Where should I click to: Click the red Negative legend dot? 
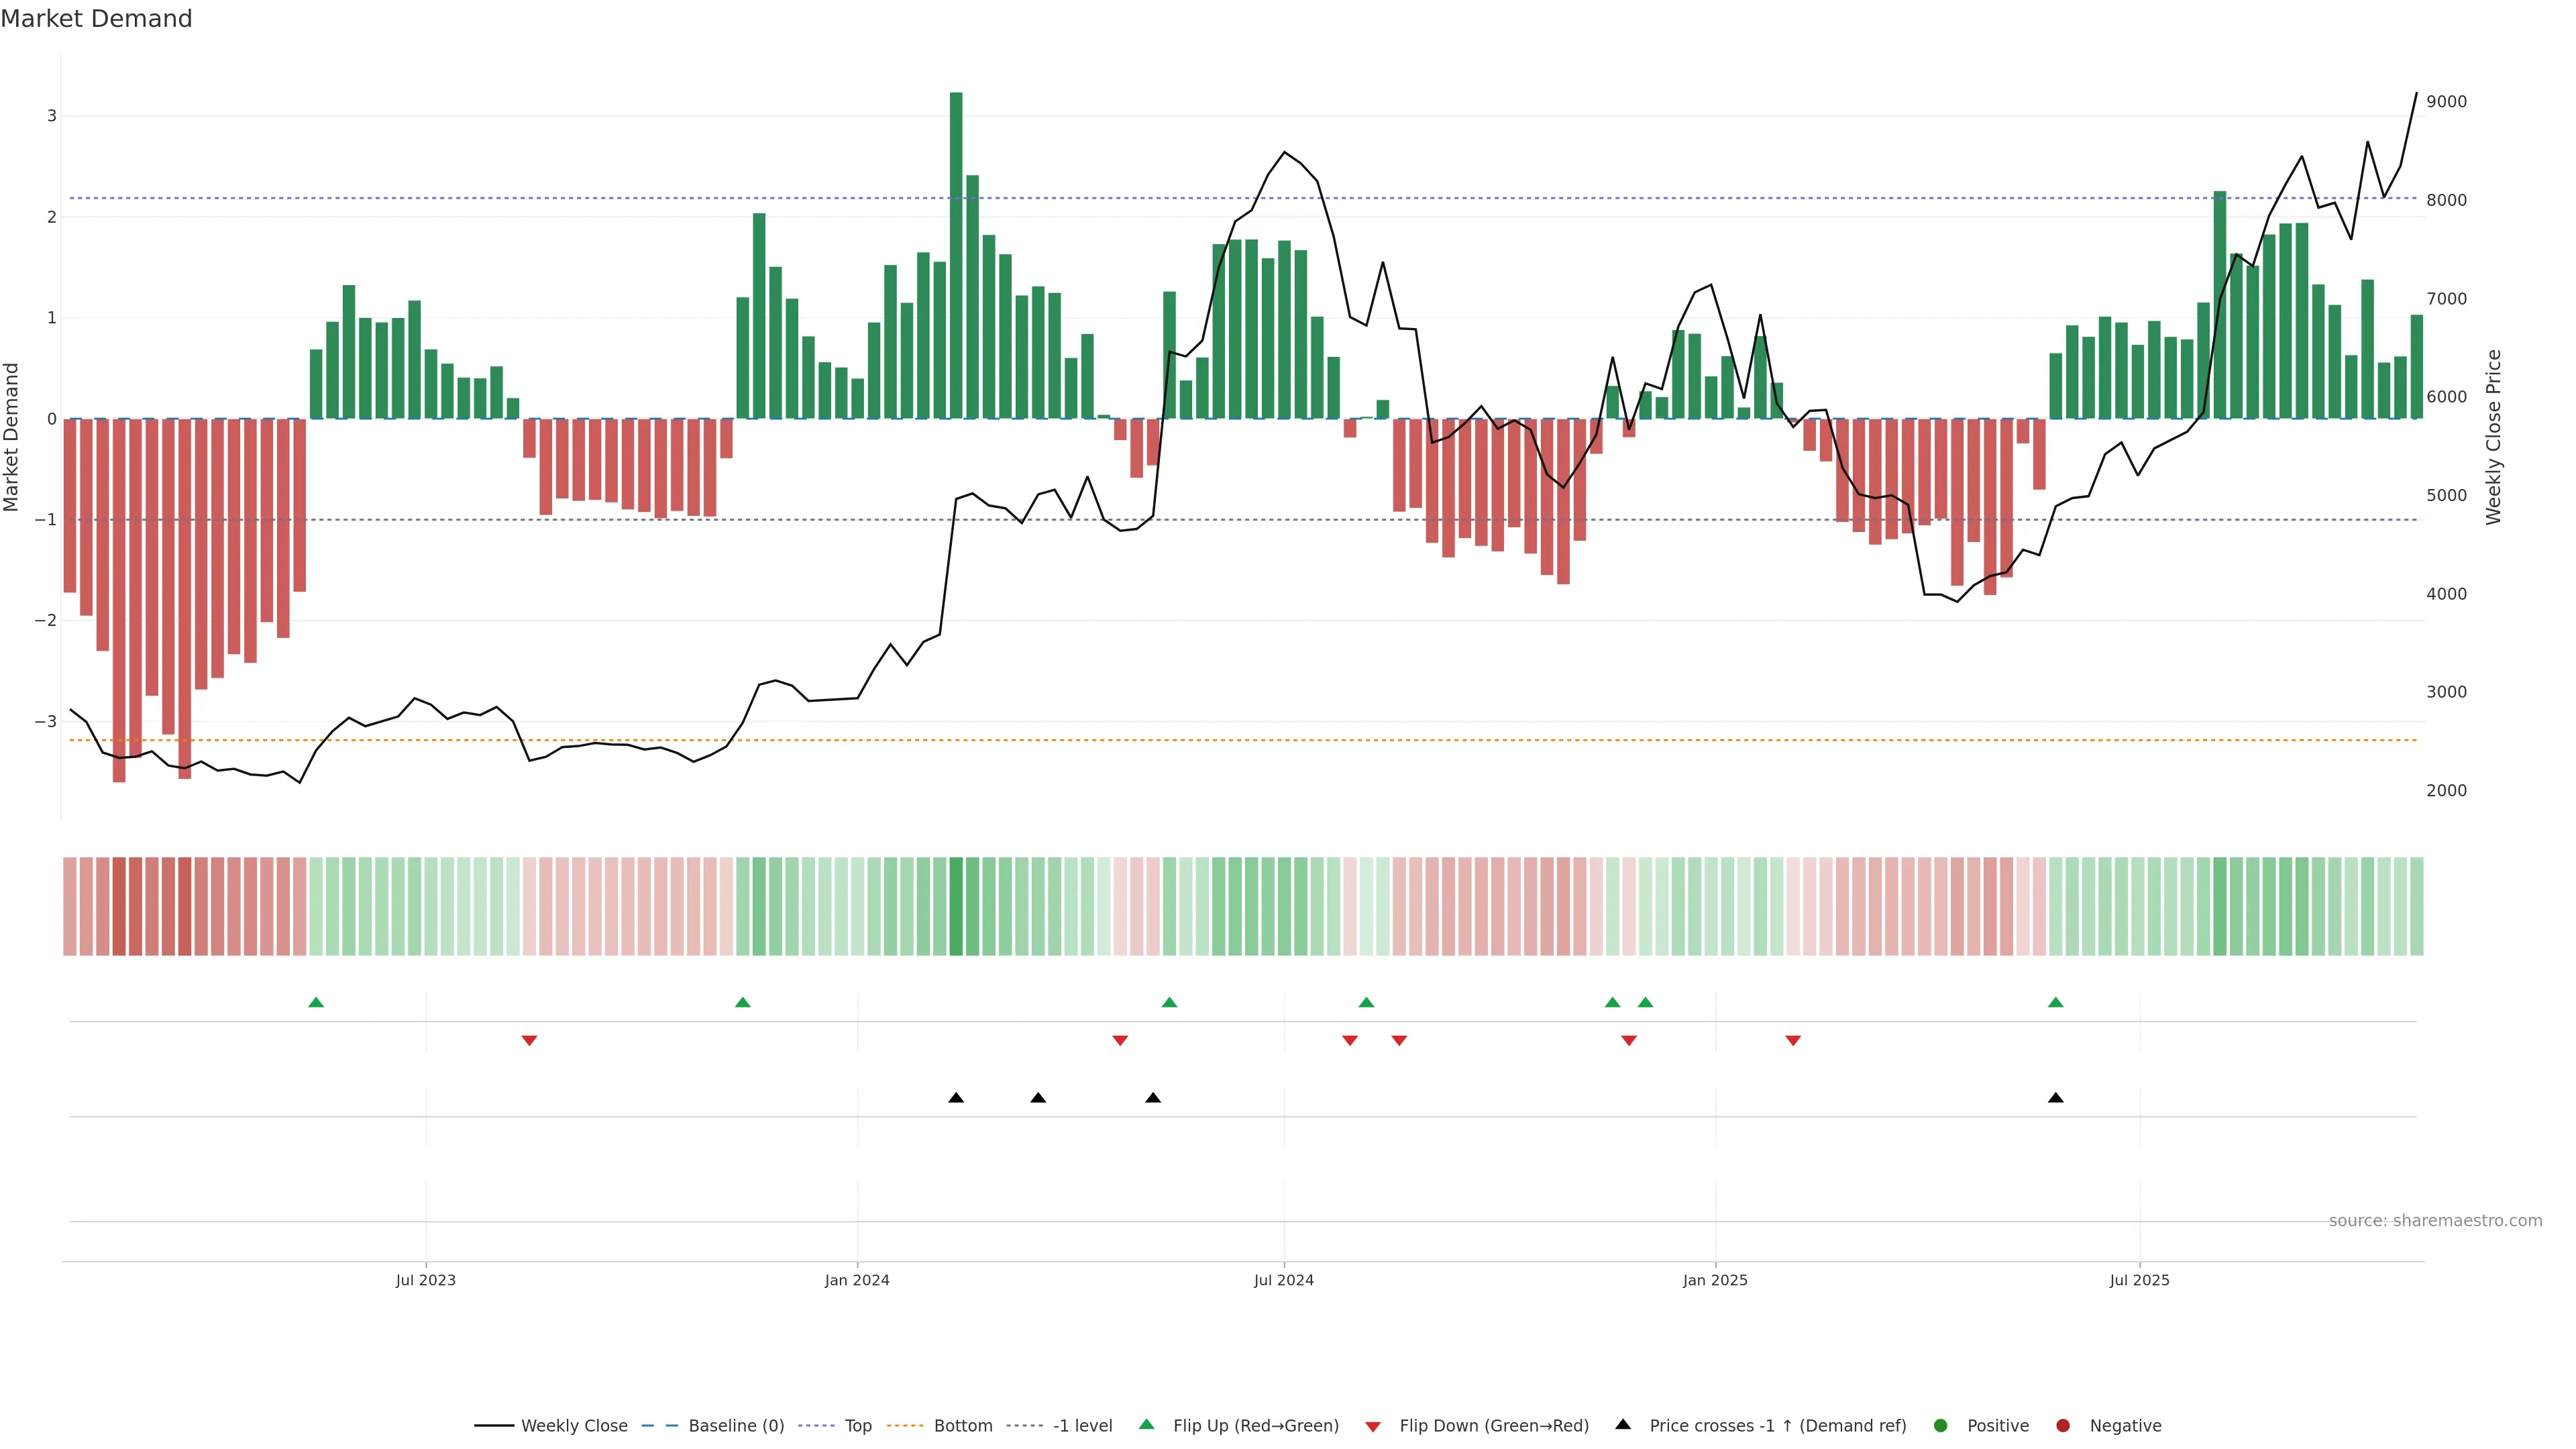pyautogui.click(x=2063, y=1426)
